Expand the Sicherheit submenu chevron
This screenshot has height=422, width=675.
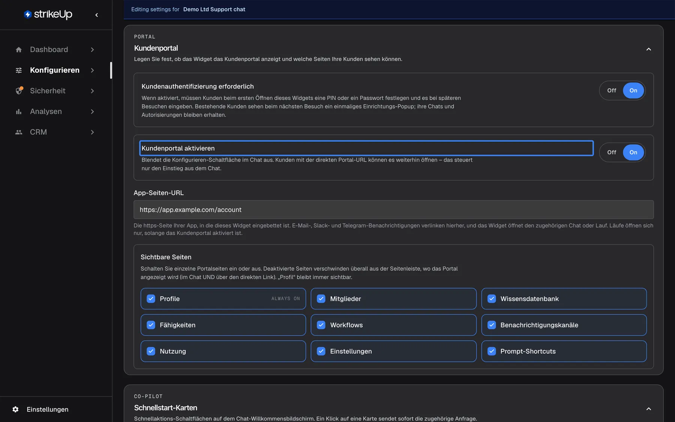[x=92, y=91]
